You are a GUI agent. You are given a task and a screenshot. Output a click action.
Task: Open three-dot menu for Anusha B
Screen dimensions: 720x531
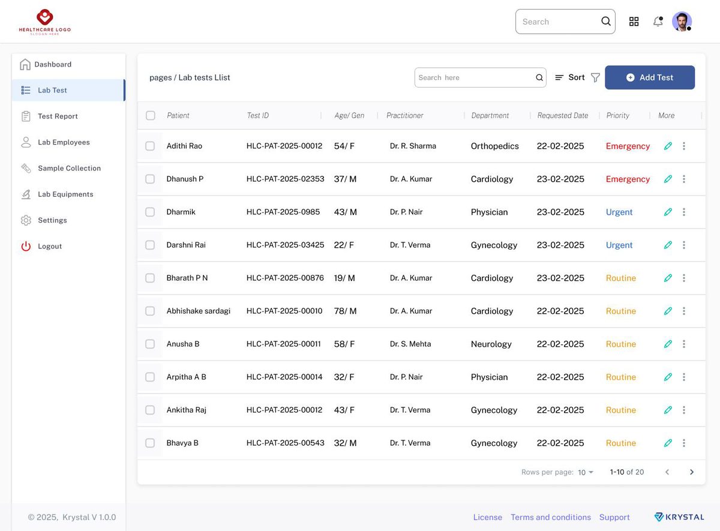point(684,344)
